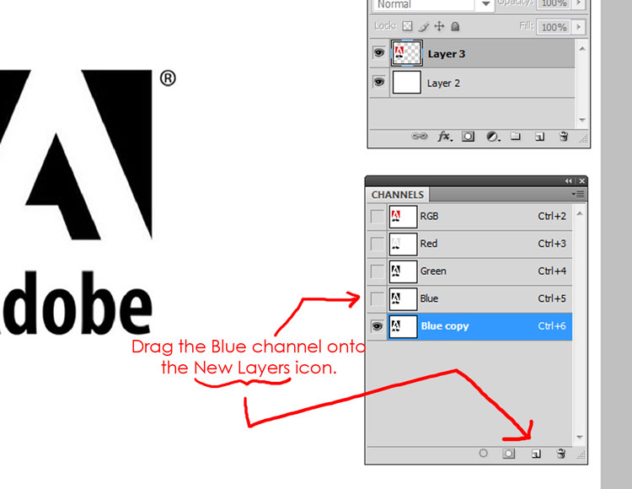Create new adjustment layer icon
This screenshot has height=489, width=632.
pyautogui.click(x=493, y=137)
